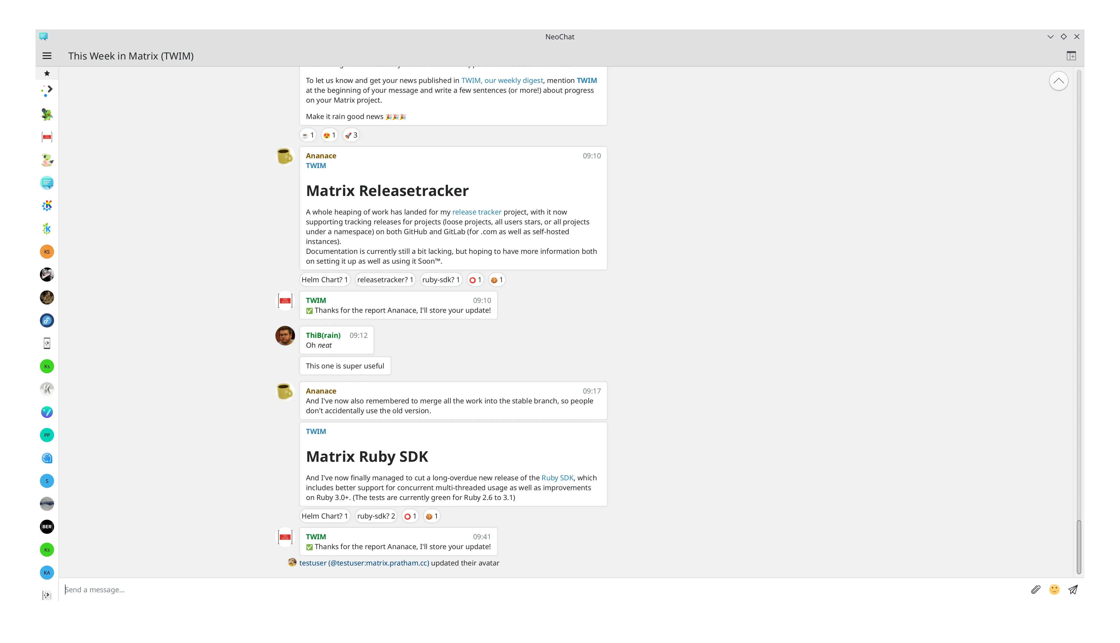This screenshot has height=643, width=1120.
Task: Open the orange KS room
Action: coord(47,252)
